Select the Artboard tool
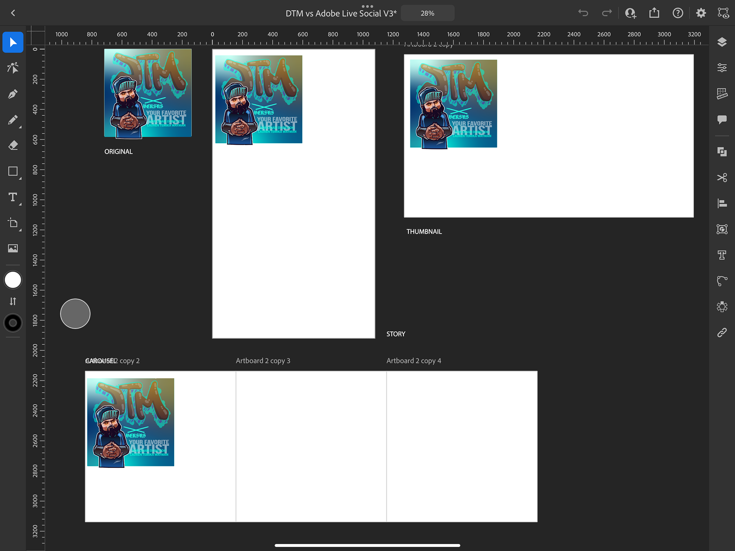 pos(13,223)
